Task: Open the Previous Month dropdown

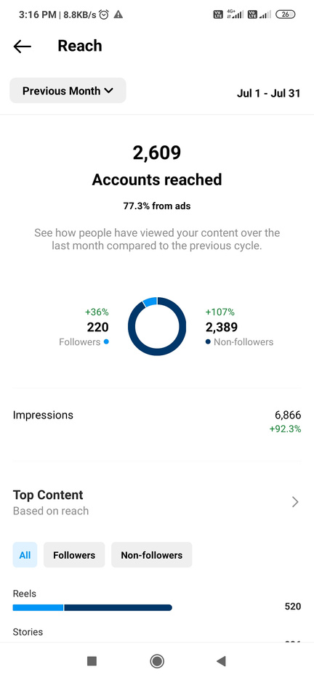Action: 68,91
